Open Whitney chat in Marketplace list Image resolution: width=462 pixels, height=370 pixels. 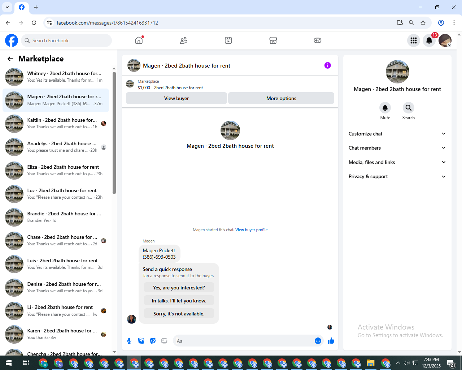56,77
